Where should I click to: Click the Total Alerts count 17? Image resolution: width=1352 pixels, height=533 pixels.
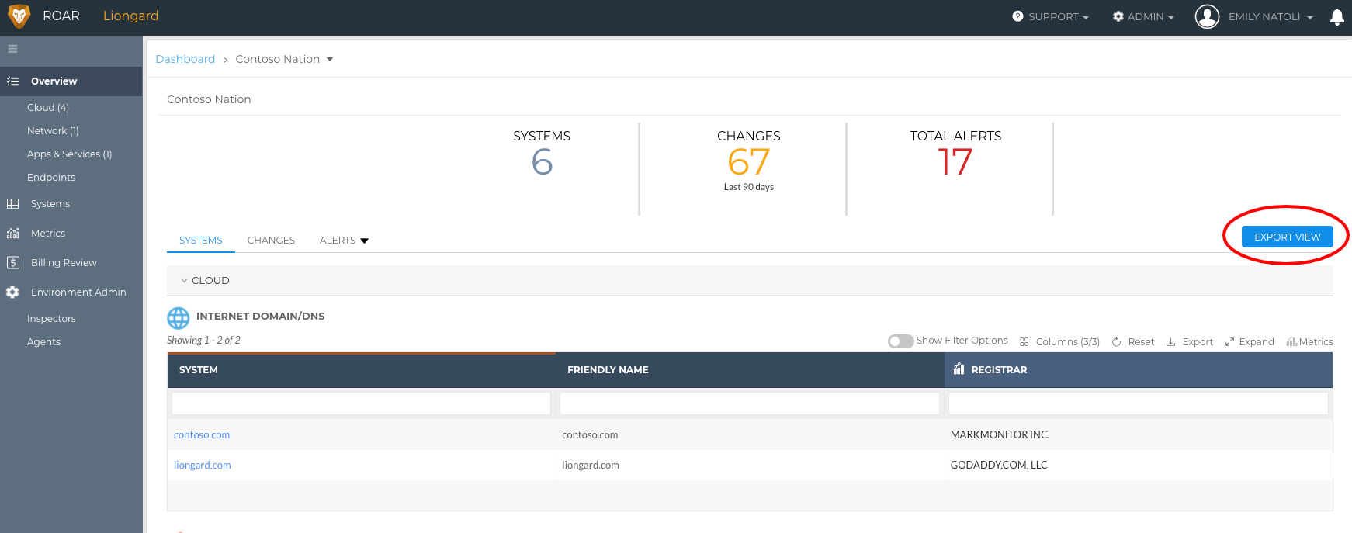click(955, 162)
